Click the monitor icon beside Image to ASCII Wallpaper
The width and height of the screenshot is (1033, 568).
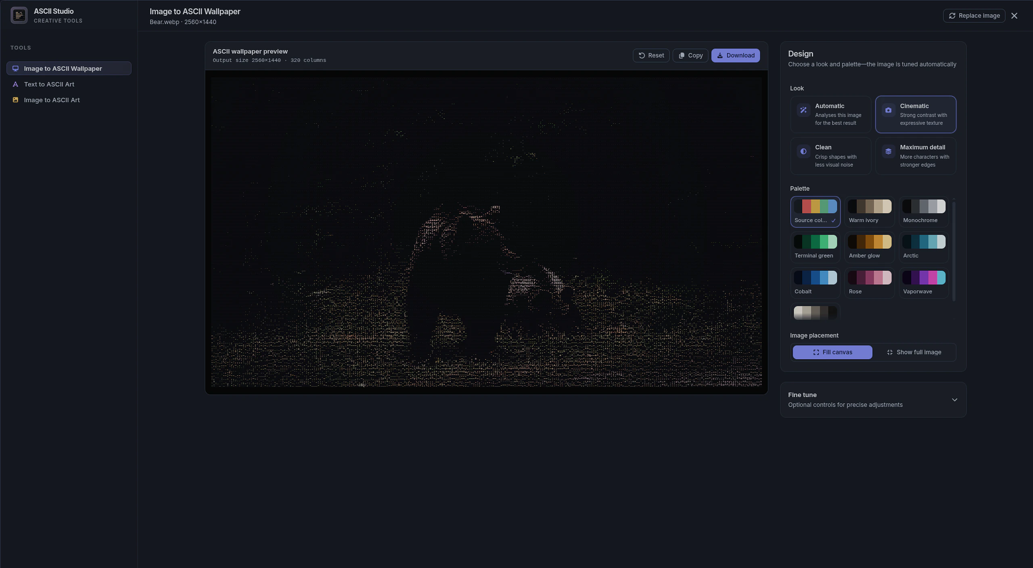pyautogui.click(x=15, y=68)
